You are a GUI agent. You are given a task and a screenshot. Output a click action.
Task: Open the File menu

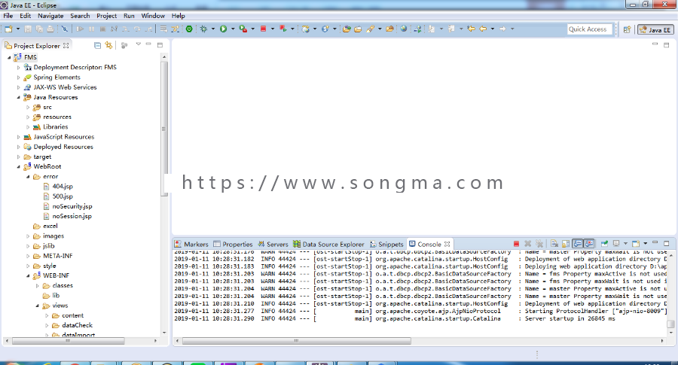coord(8,16)
